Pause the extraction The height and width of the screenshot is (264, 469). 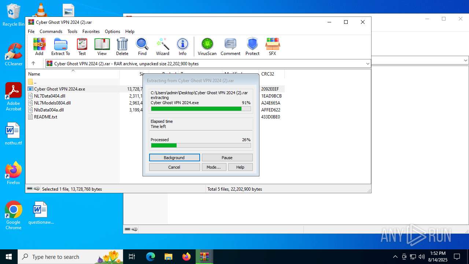[x=227, y=158]
